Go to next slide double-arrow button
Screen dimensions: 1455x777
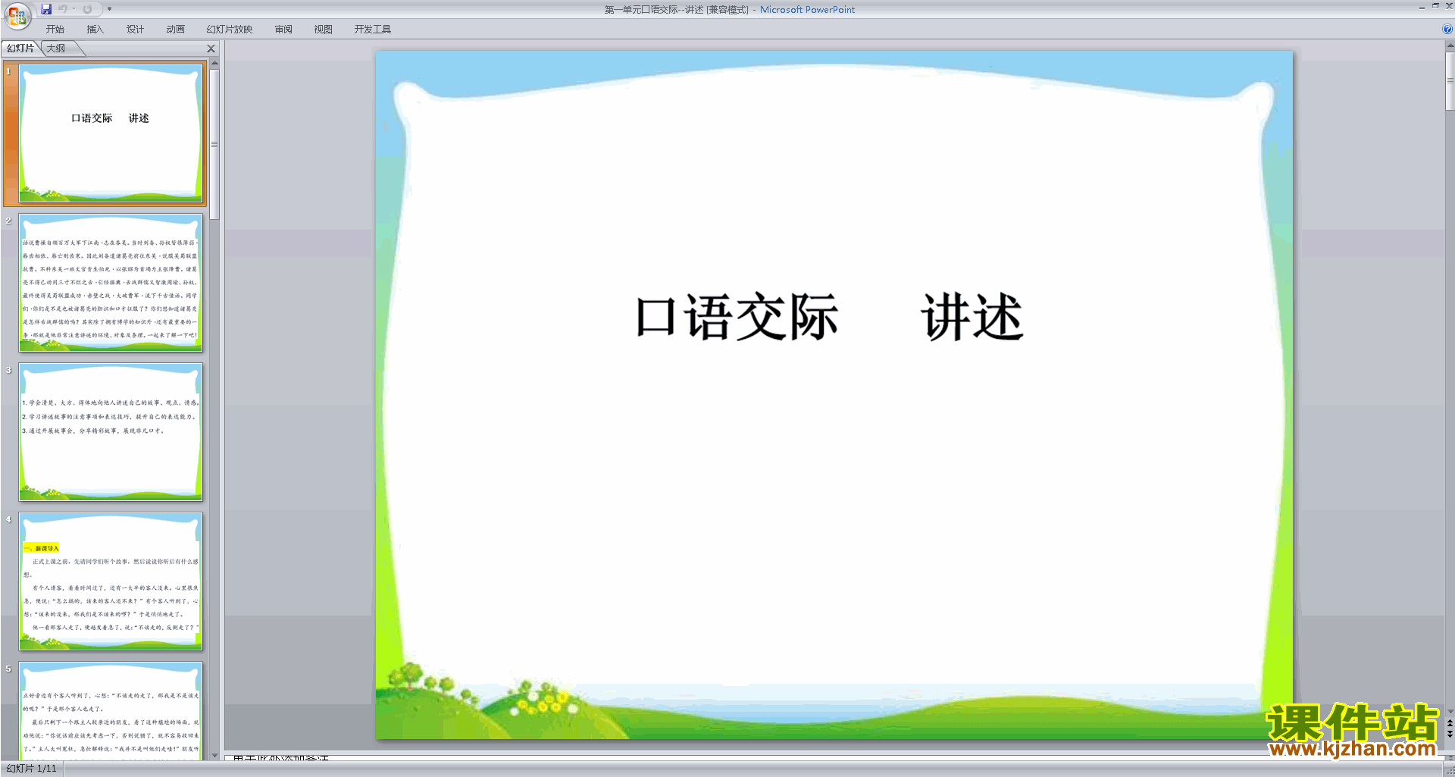pos(1450,734)
